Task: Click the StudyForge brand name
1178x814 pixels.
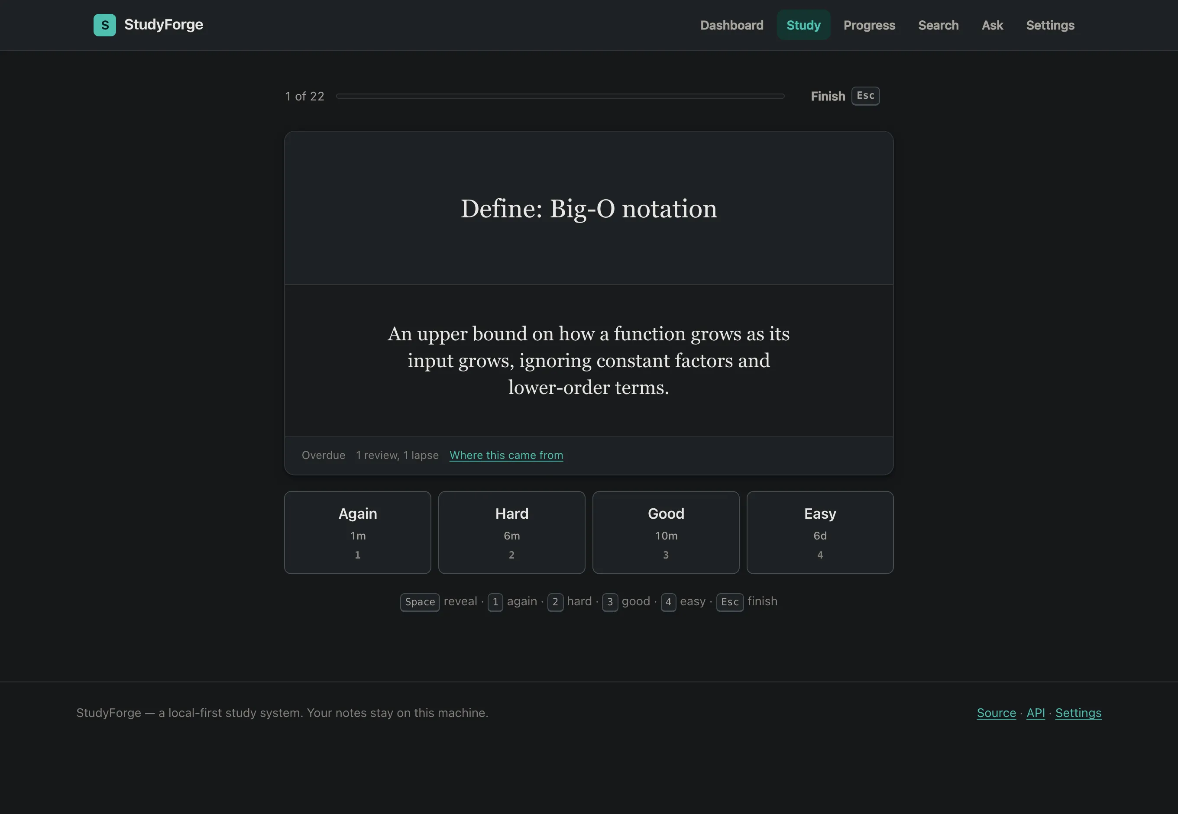Action: [x=163, y=25]
